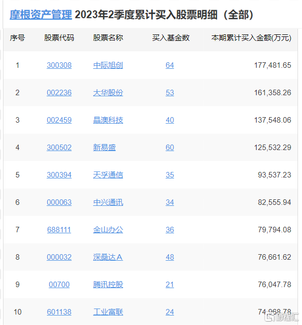Open stock name 新易盛

[x=104, y=148]
